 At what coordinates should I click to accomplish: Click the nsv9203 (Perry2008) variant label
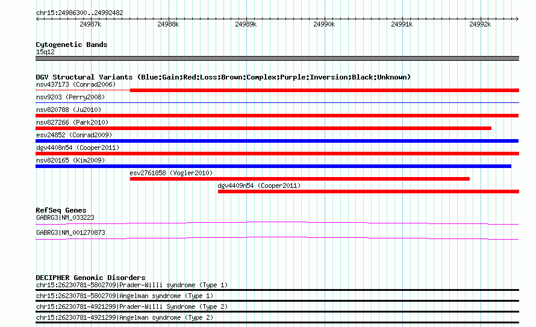tap(70, 97)
